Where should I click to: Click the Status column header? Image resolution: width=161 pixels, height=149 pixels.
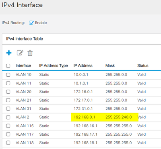143,65
